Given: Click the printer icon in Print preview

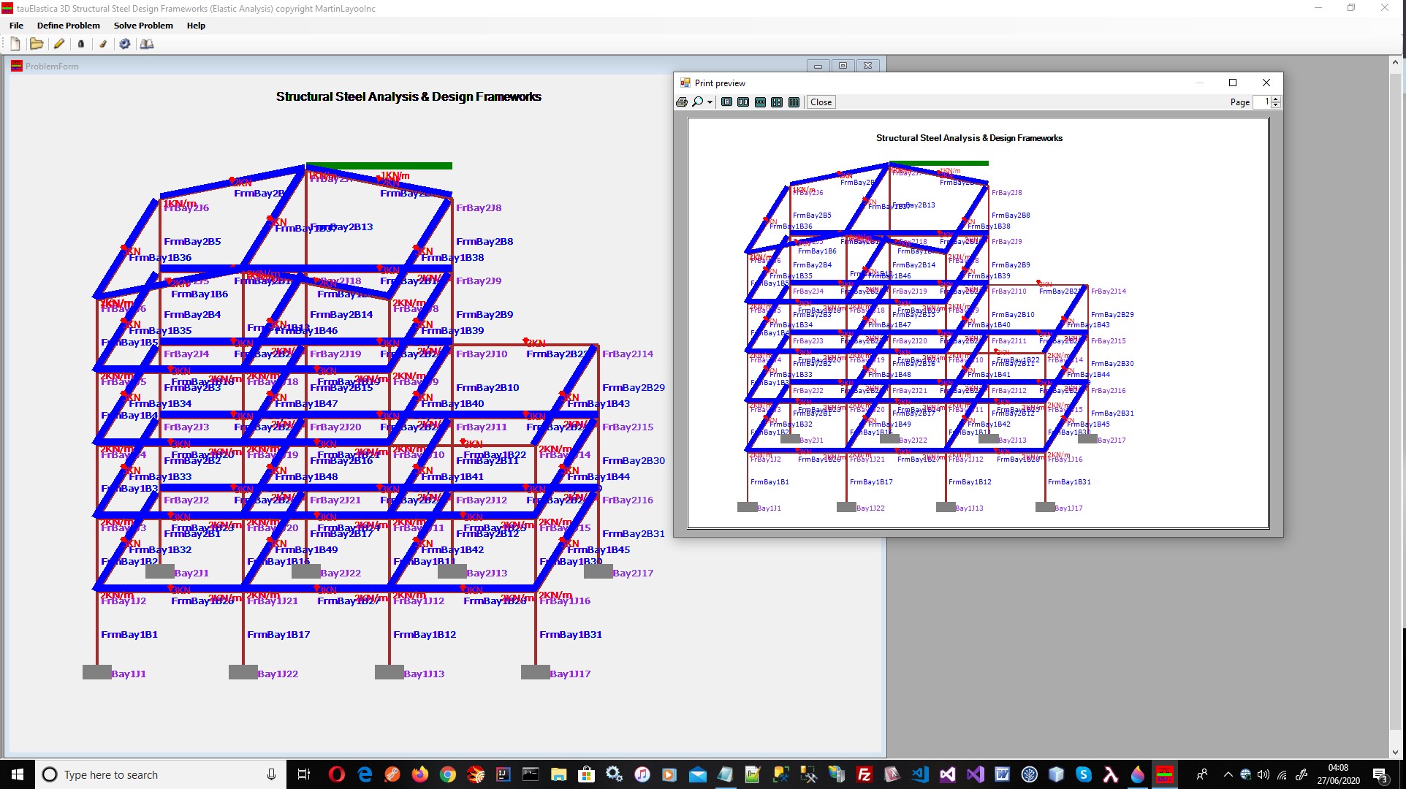Looking at the screenshot, I should pyautogui.click(x=682, y=102).
